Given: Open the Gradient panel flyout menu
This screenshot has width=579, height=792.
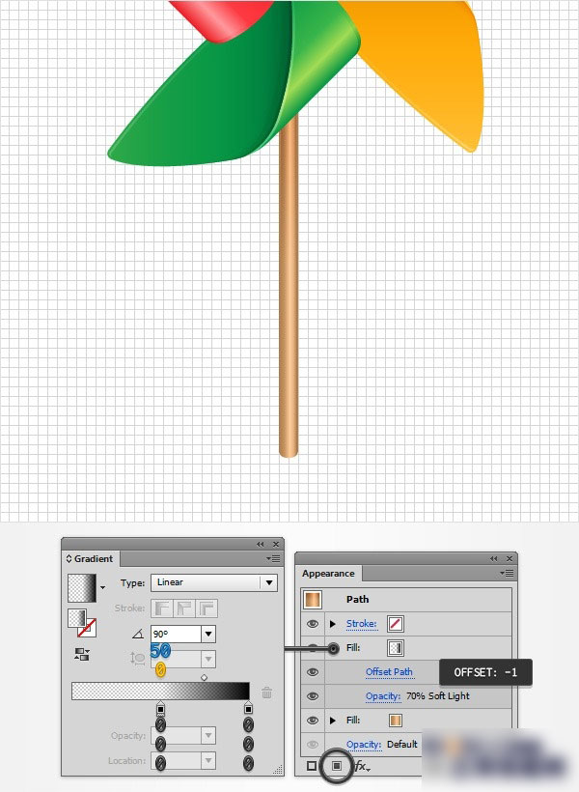Looking at the screenshot, I should click(273, 558).
